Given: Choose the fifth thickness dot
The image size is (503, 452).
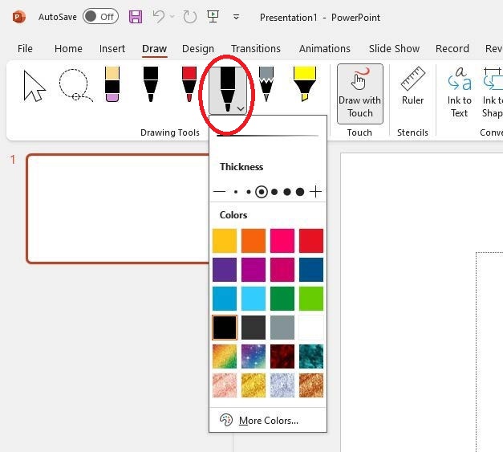Looking at the screenshot, I should point(287,192).
